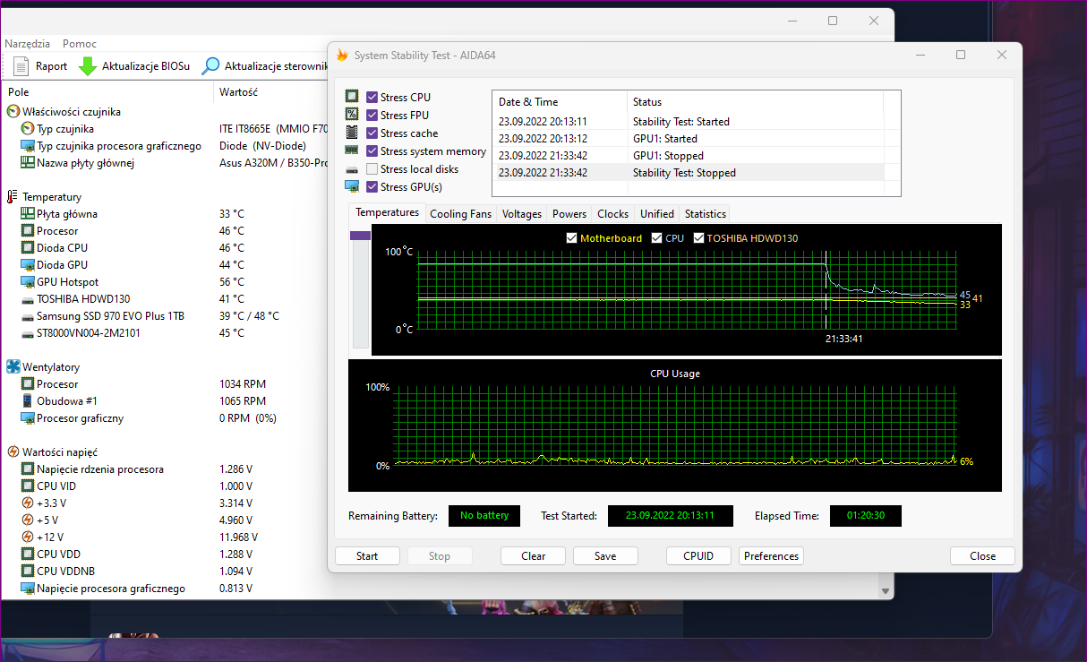This screenshot has height=662, width=1087.
Task: Clear the stability test log
Action: (x=534, y=556)
